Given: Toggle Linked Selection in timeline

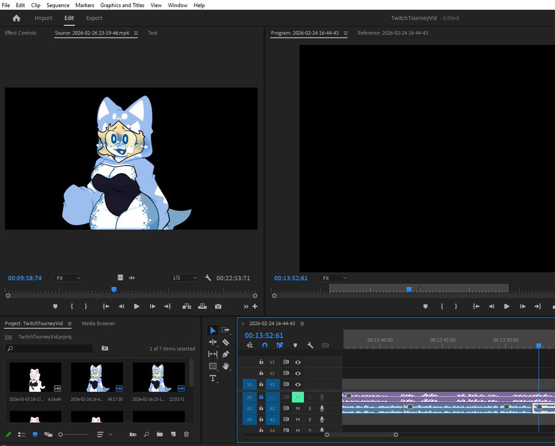Looking at the screenshot, I should [280, 345].
